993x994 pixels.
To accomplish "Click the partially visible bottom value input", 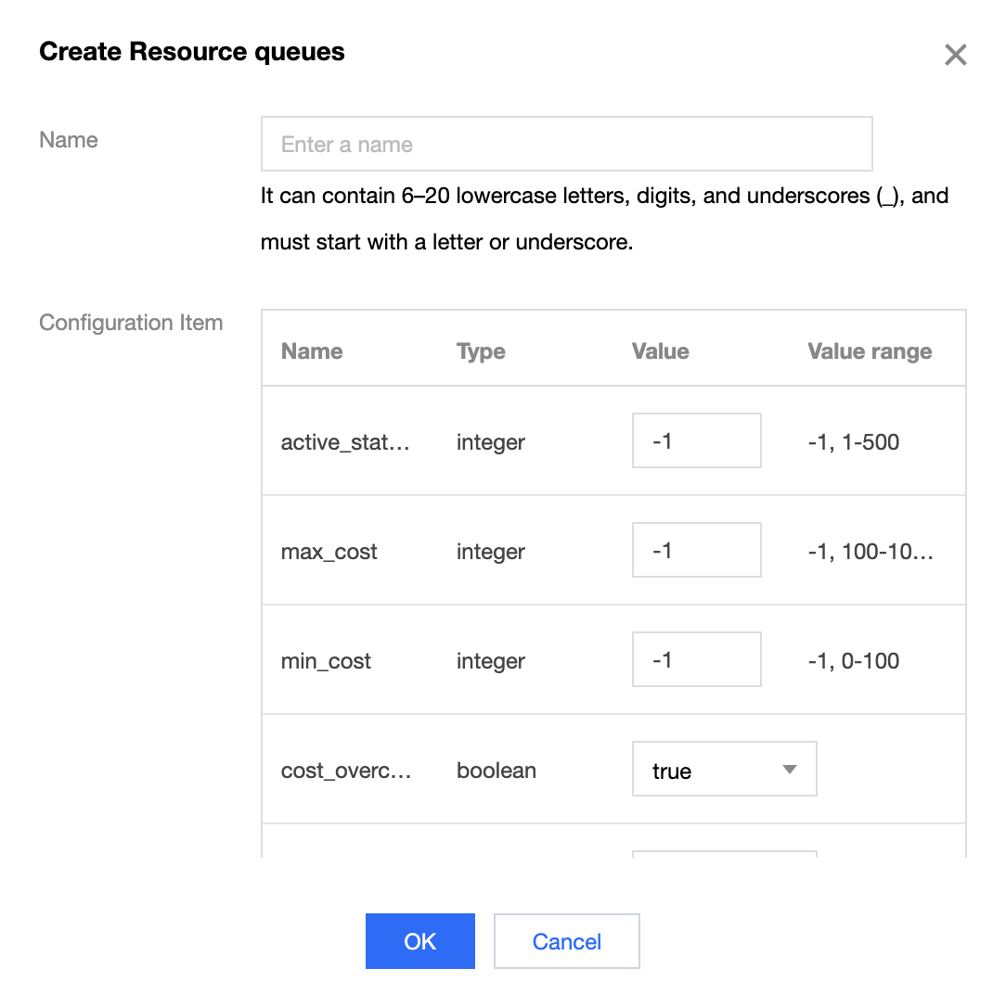I will [724, 858].
